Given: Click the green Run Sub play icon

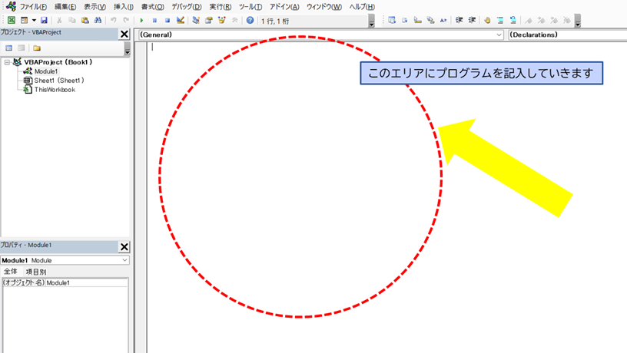Looking at the screenshot, I should click(143, 20).
